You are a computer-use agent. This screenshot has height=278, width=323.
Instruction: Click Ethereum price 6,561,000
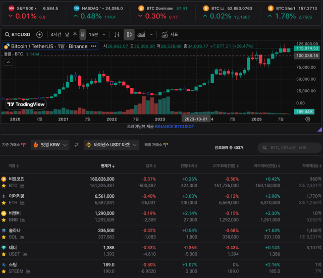coord(104,196)
